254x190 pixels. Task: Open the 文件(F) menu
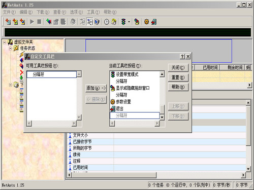9,12
